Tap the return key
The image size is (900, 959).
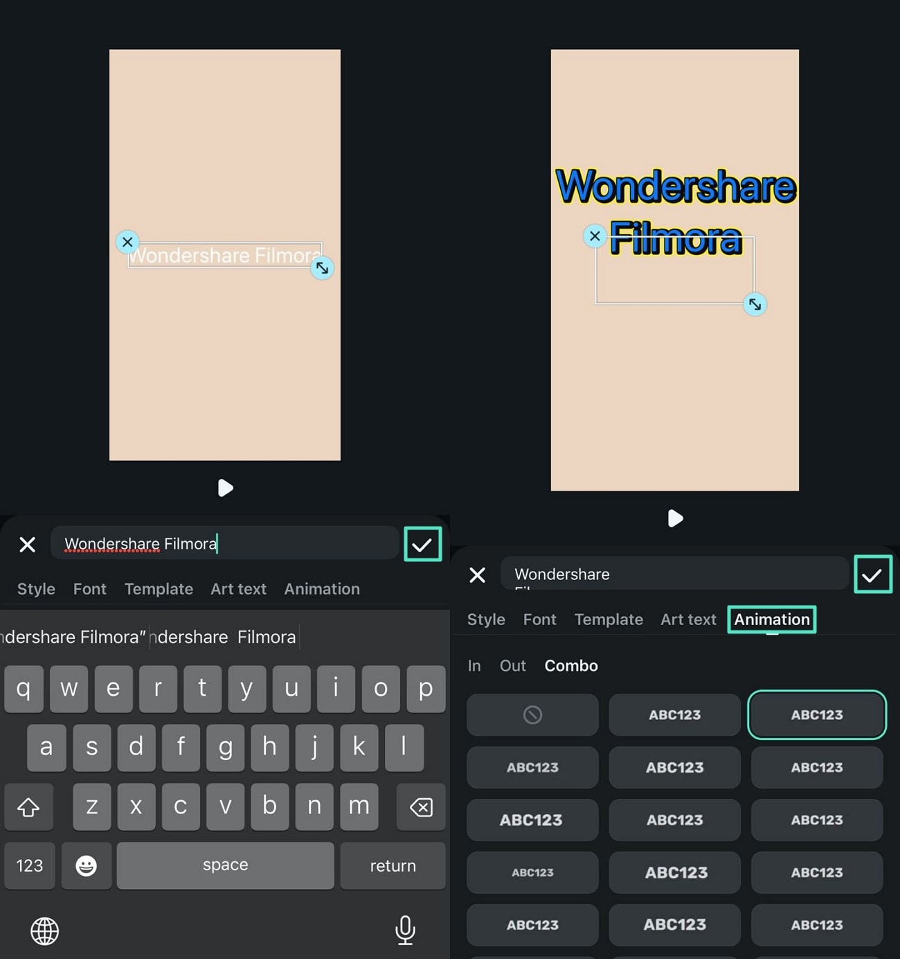coord(393,865)
